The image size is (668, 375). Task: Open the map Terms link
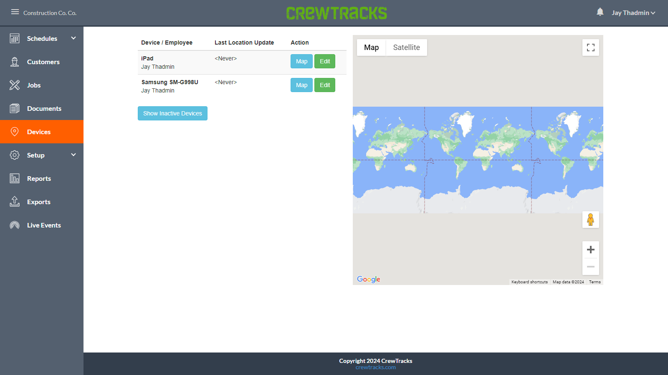[x=595, y=282]
